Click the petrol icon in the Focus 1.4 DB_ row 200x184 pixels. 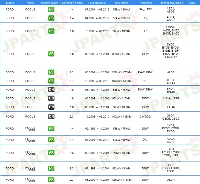click(51, 18)
